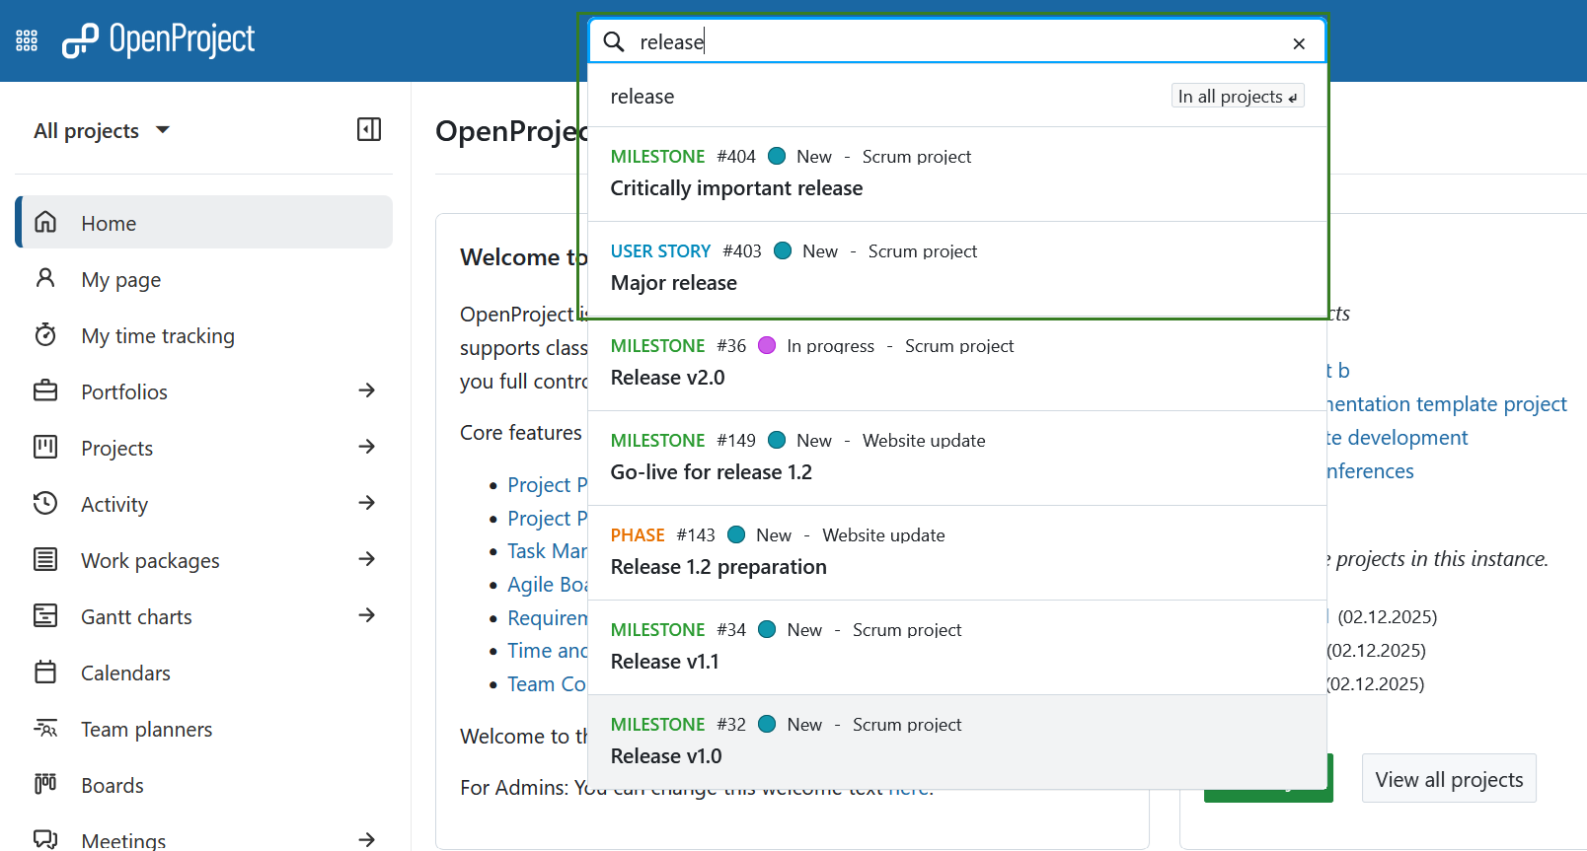The width and height of the screenshot is (1587, 851).
Task: Click the Activity history icon
Action: click(45, 503)
